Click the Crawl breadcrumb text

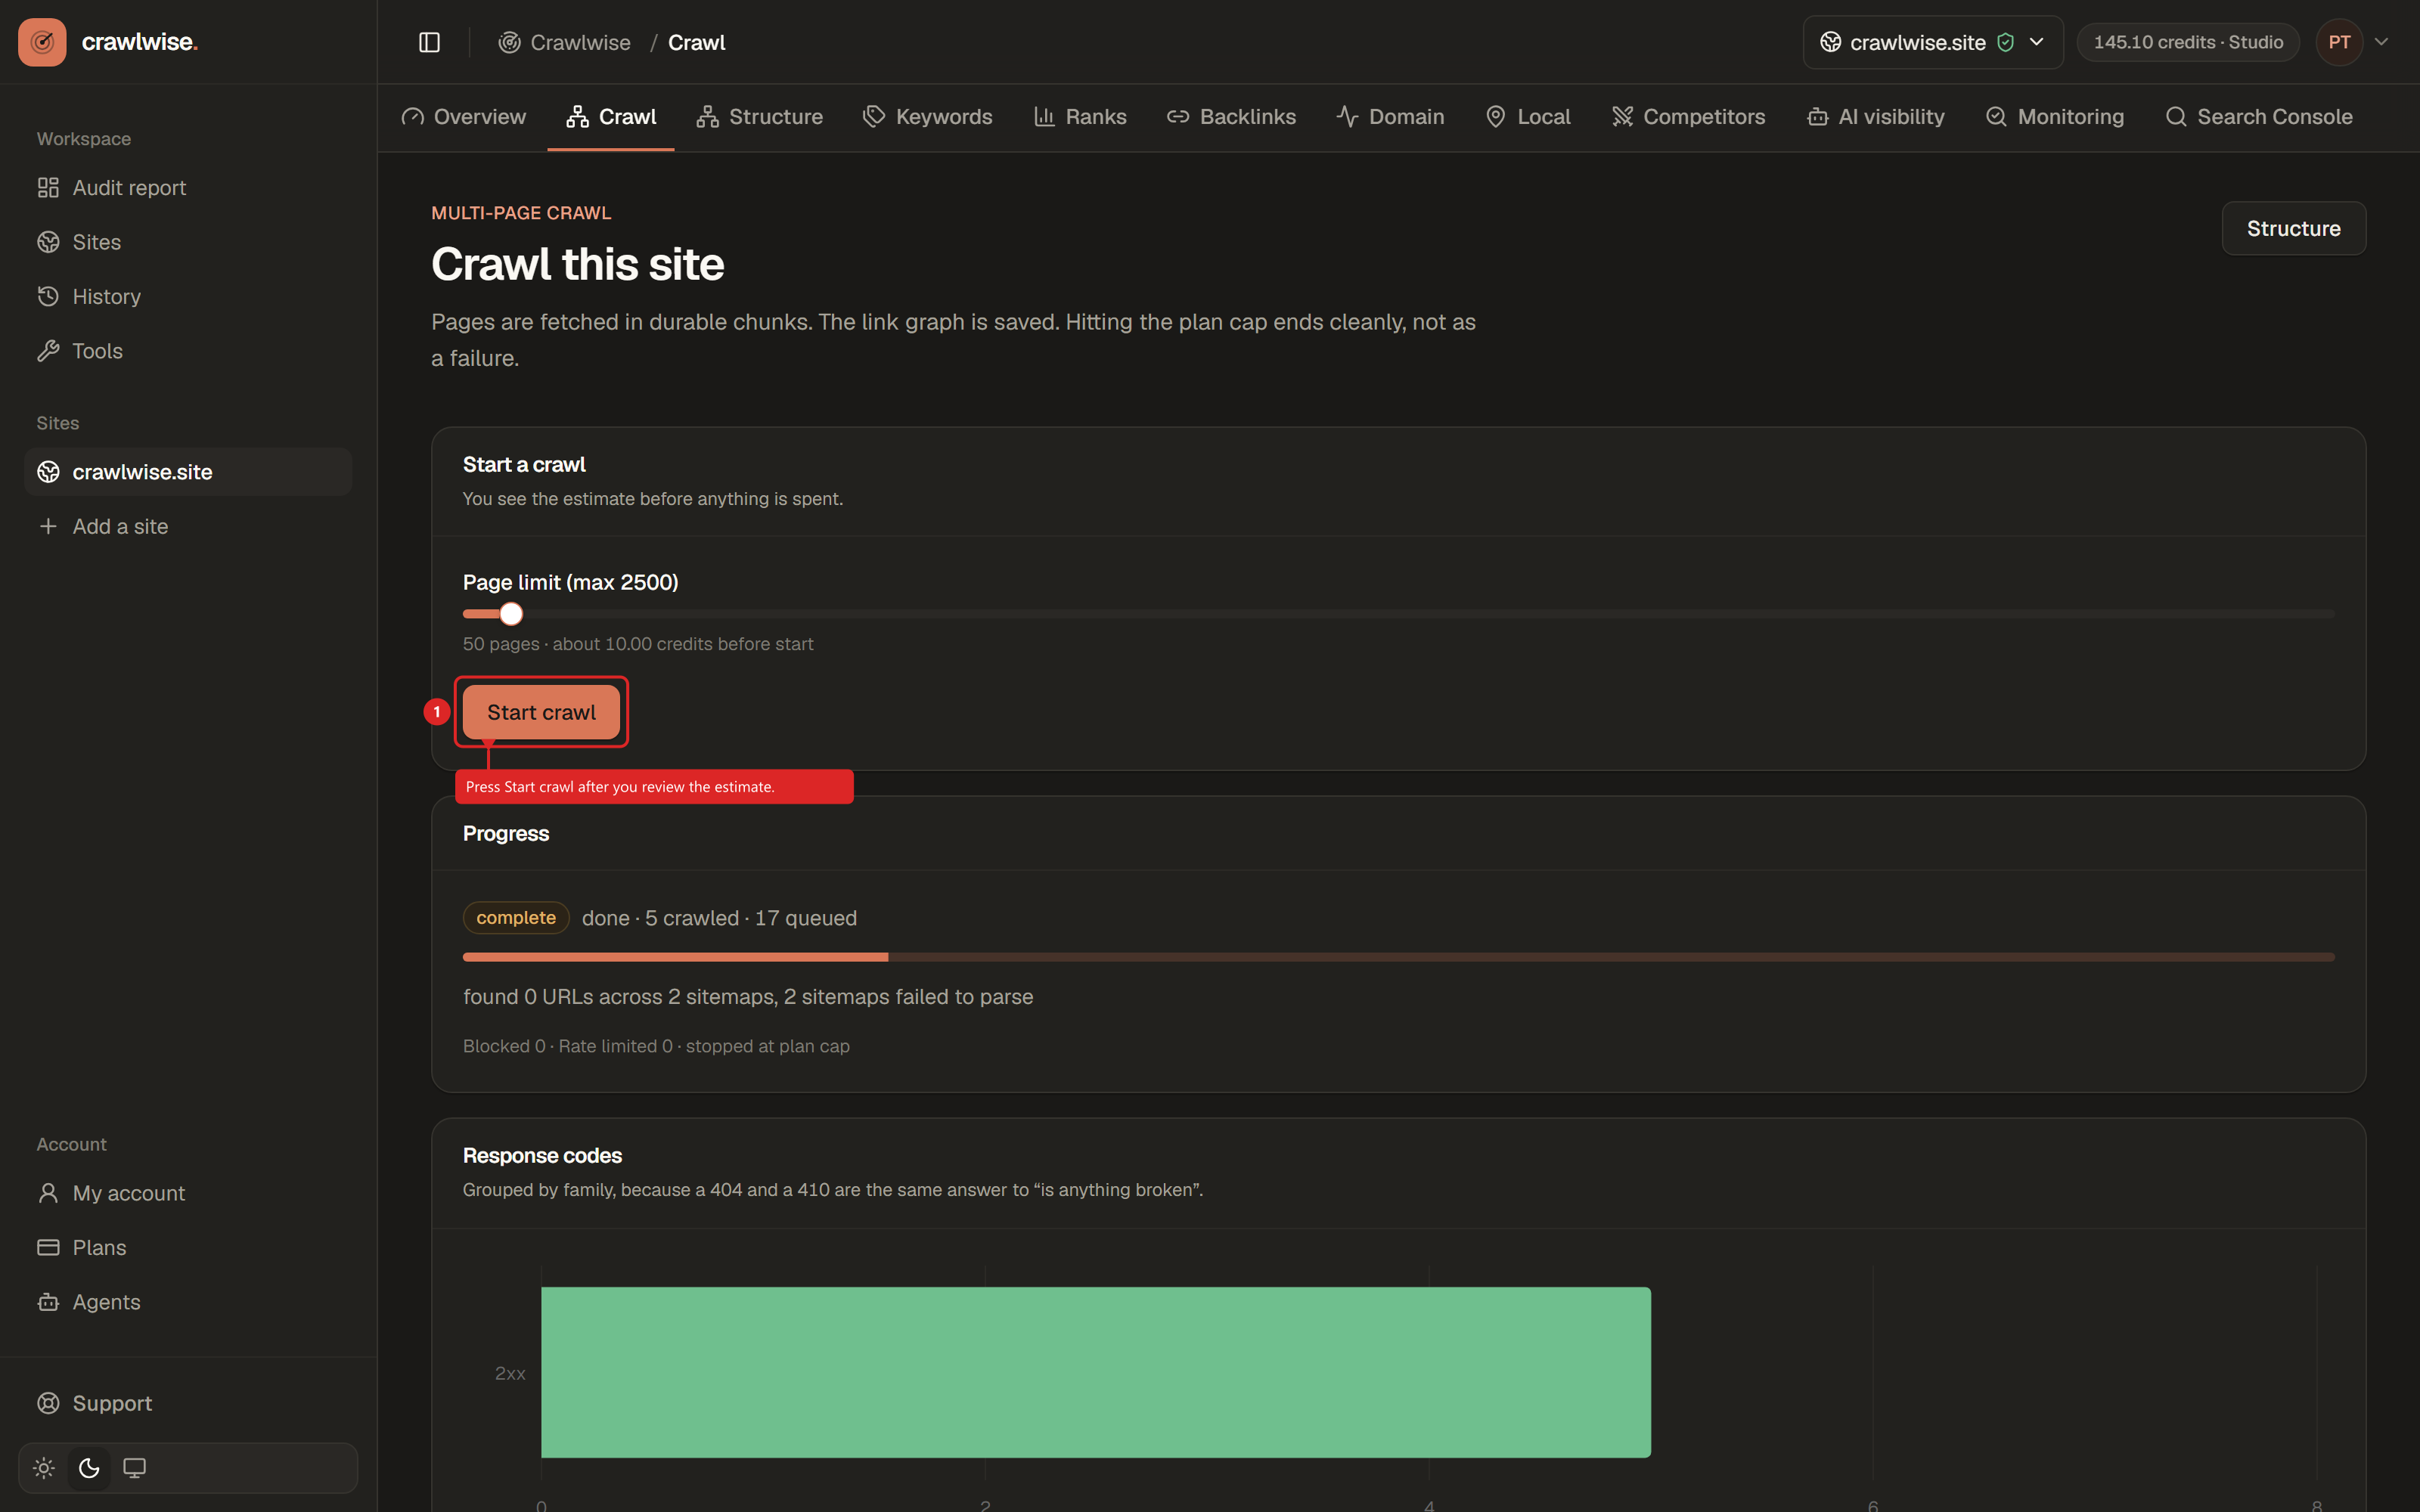click(x=697, y=42)
